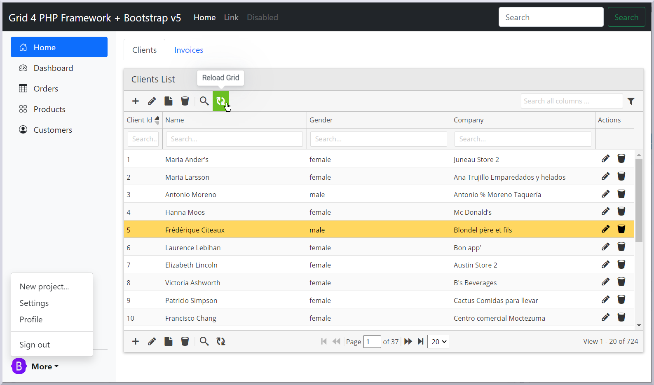Jump to the last page of the grid

point(420,341)
